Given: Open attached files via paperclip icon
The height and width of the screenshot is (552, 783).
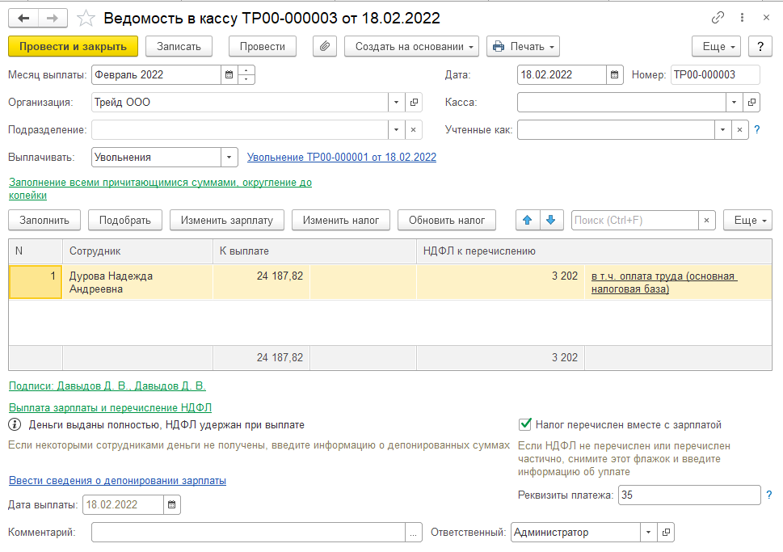Looking at the screenshot, I should pos(325,46).
